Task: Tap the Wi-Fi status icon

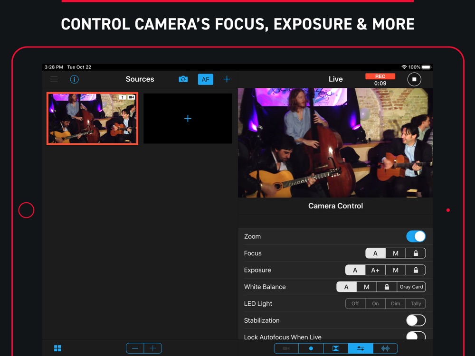Action: tap(404, 67)
